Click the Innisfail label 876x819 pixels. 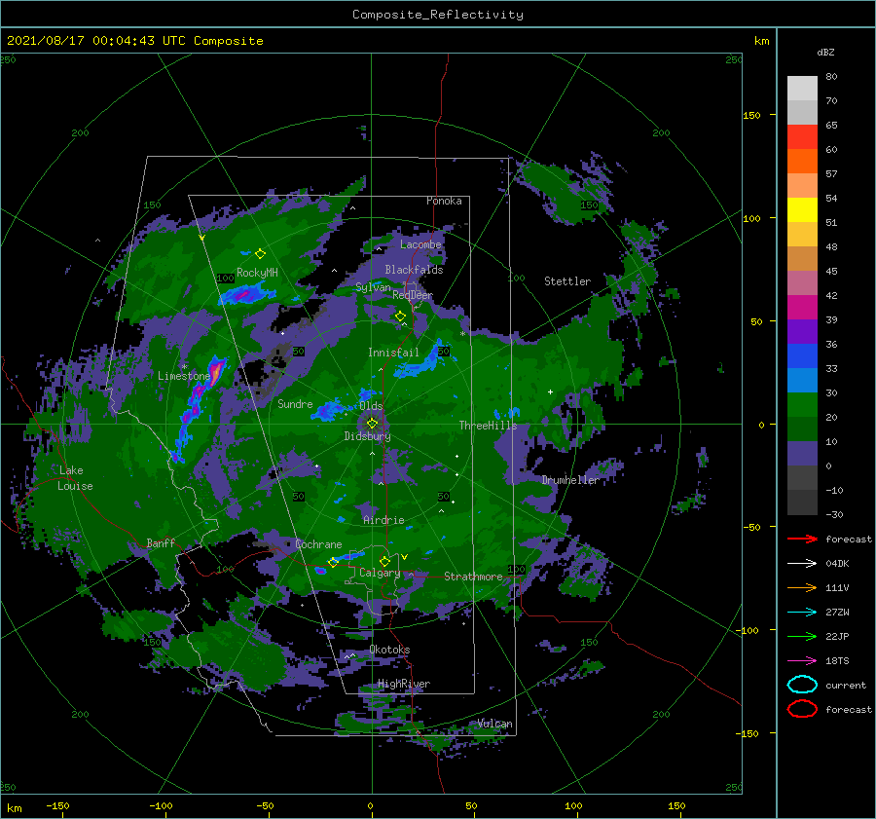pyautogui.click(x=393, y=353)
